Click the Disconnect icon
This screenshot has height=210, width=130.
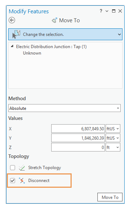coord(22,181)
